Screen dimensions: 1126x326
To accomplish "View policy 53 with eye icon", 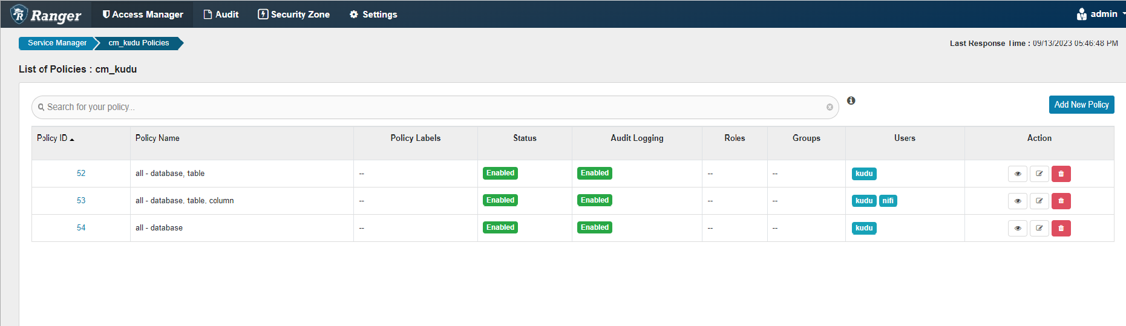I will tap(1018, 201).
